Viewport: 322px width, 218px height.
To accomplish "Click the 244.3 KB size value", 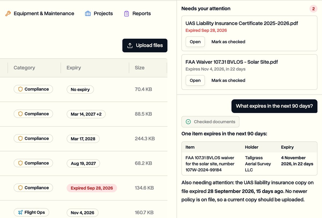I will tap(145, 139).
